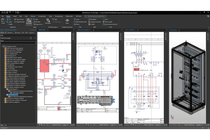This screenshot has width=210, height=140.
Task: Create a New page in Page group
Action: click(36, 19)
